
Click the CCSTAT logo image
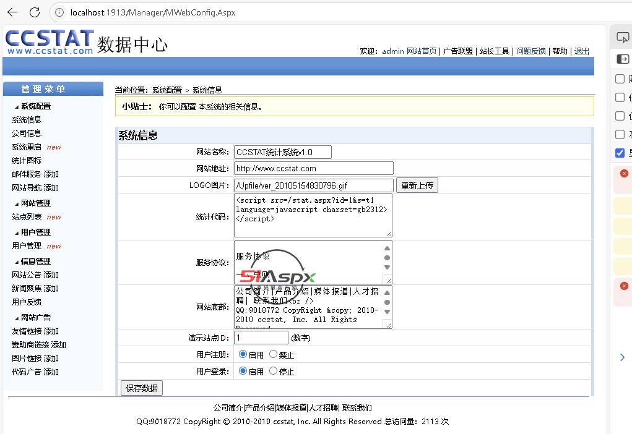pos(50,42)
